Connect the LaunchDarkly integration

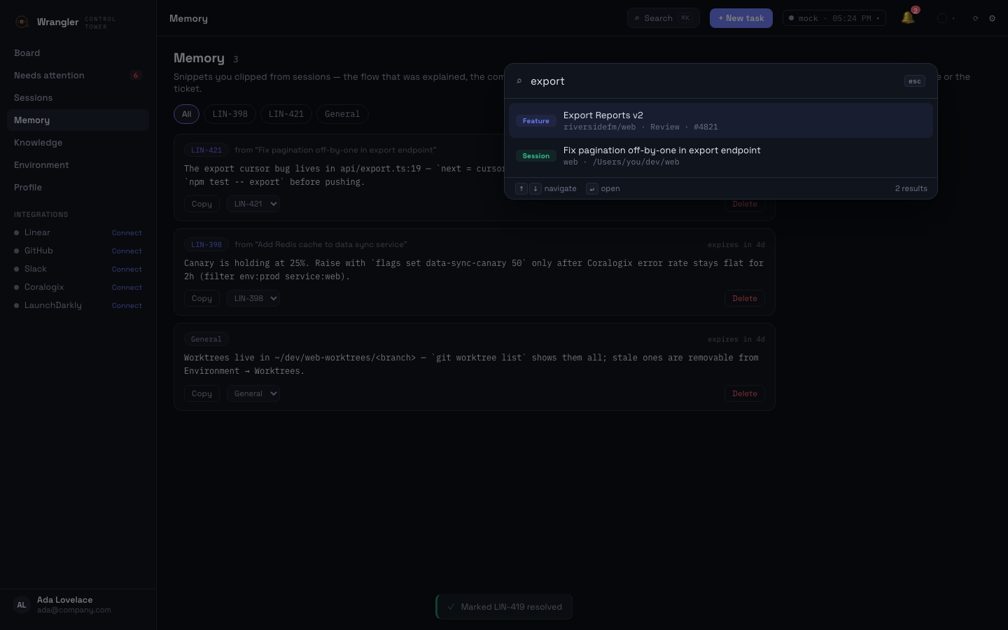(127, 305)
